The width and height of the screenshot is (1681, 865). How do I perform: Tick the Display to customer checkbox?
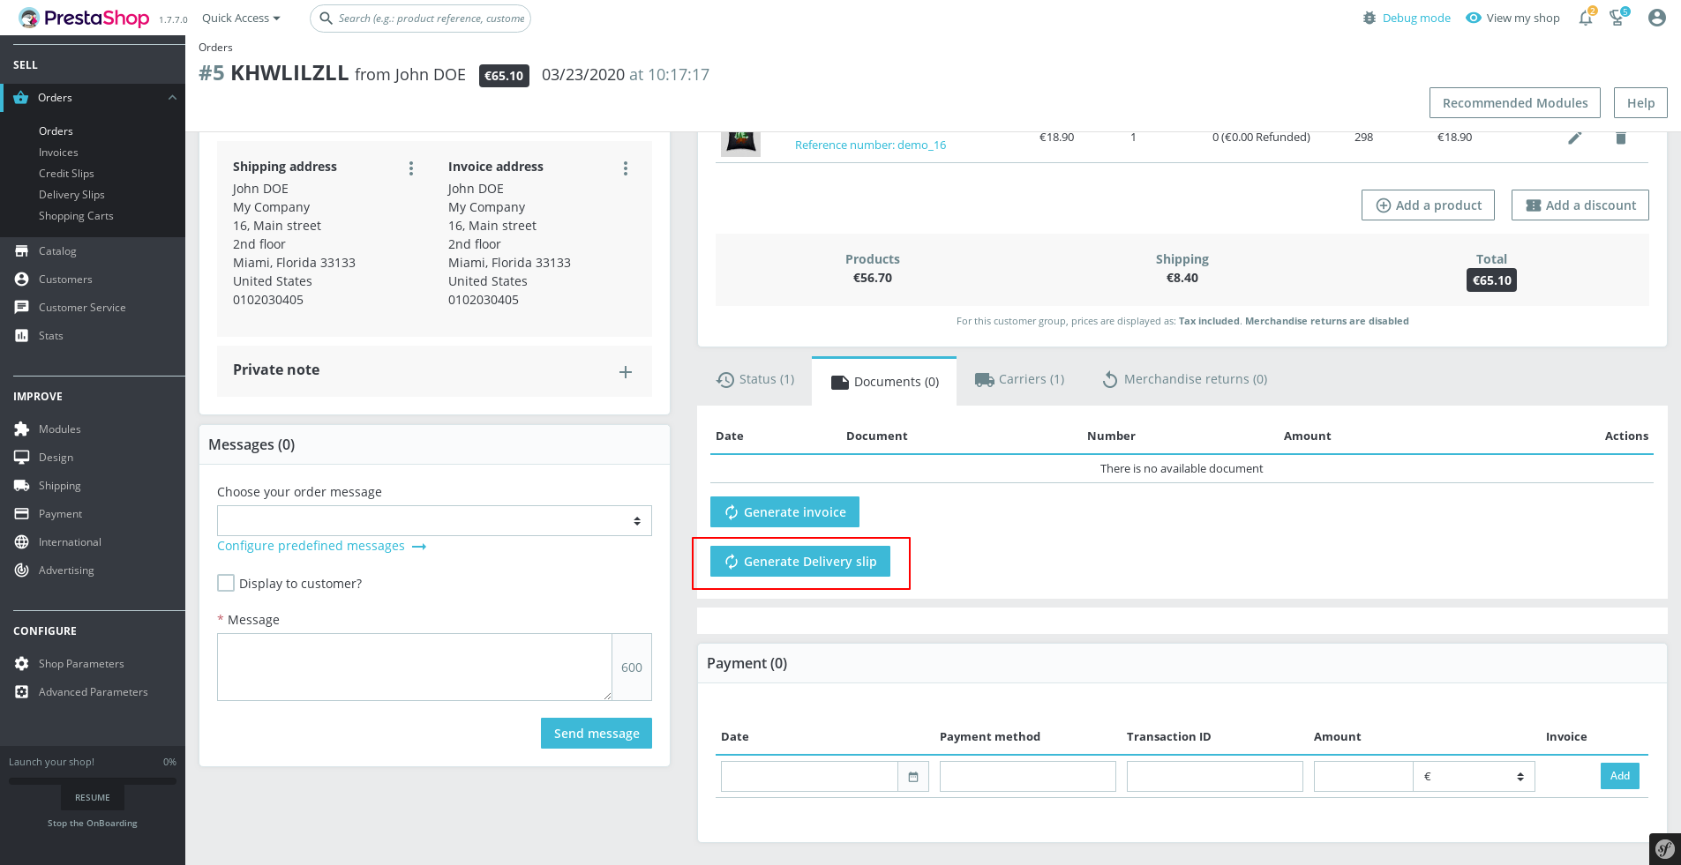coord(226,584)
